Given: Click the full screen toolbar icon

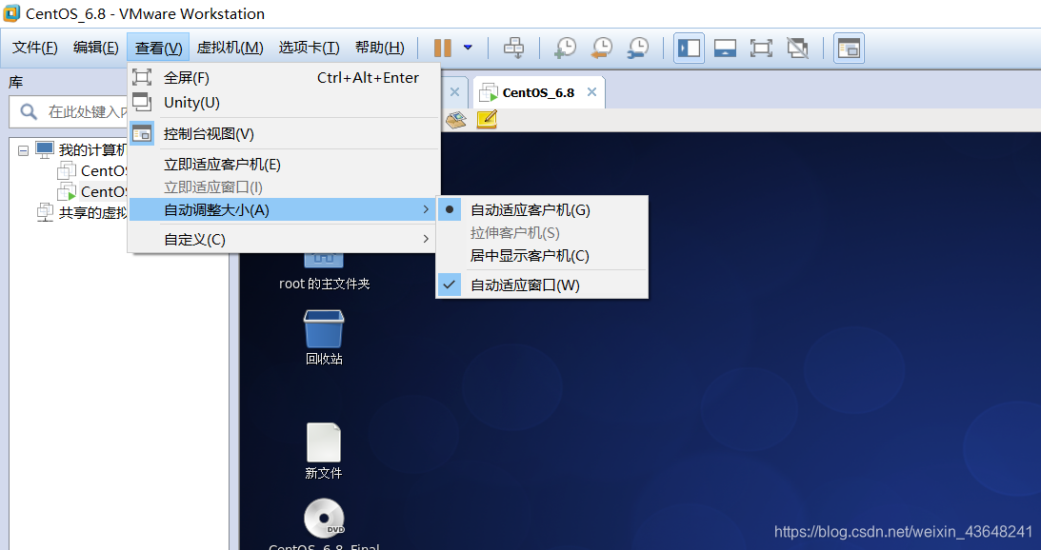Looking at the screenshot, I should click(761, 48).
